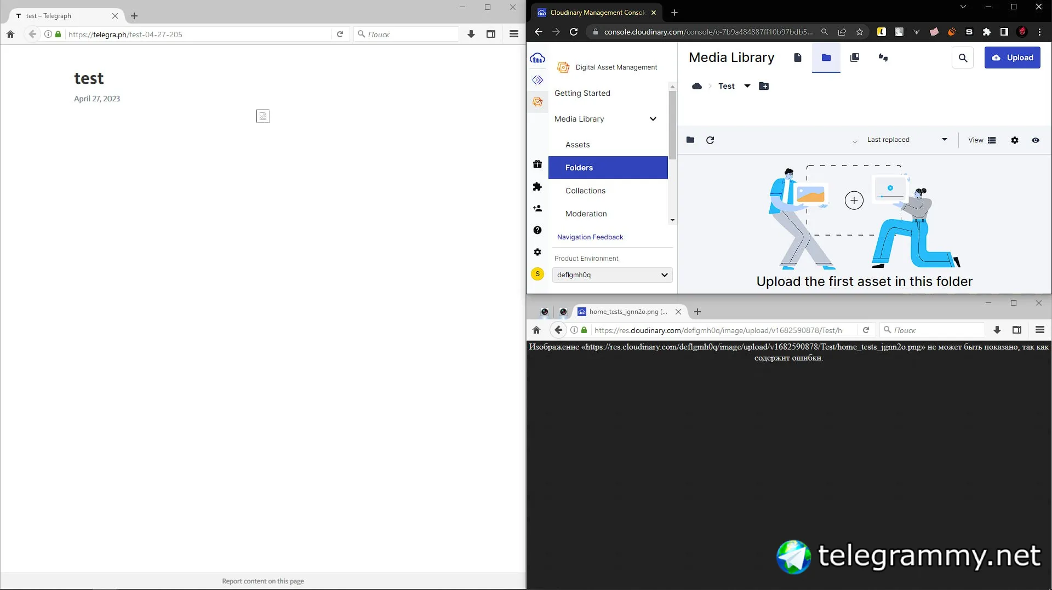Click the yellow S account avatar
Image resolution: width=1052 pixels, height=590 pixels.
[x=538, y=274]
